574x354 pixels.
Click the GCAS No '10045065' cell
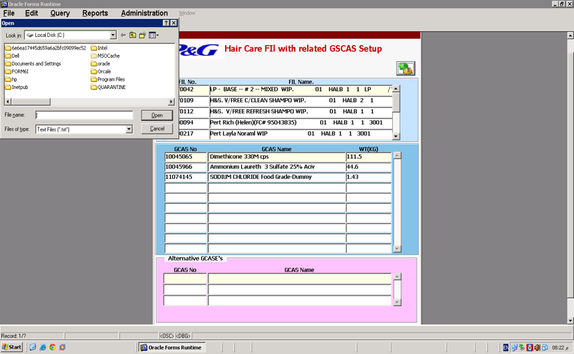[x=185, y=157]
